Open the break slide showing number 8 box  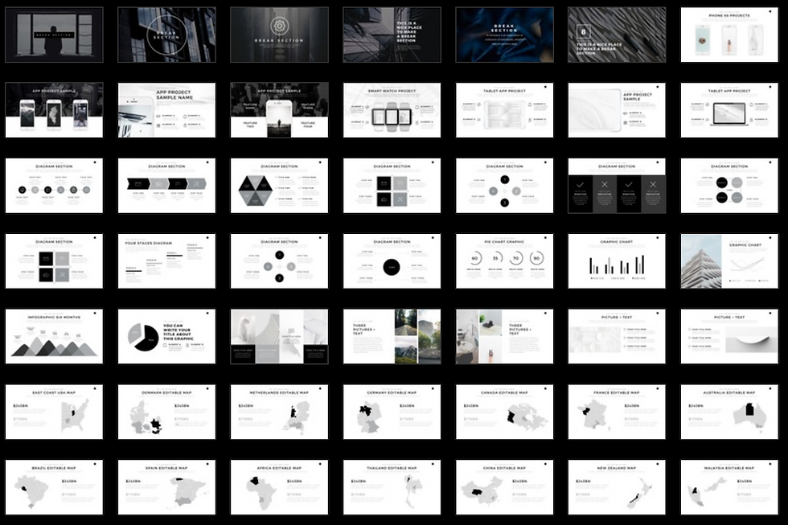click(618, 35)
